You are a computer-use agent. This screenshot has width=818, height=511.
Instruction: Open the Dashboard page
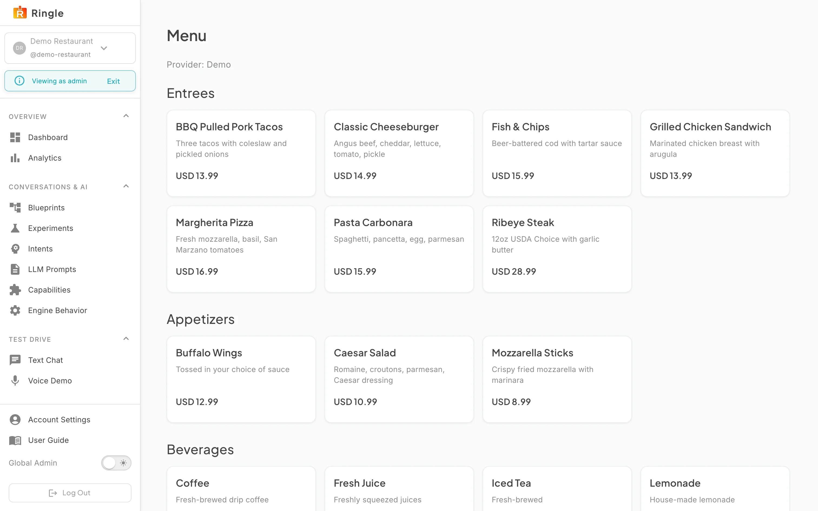pyautogui.click(x=70, y=137)
